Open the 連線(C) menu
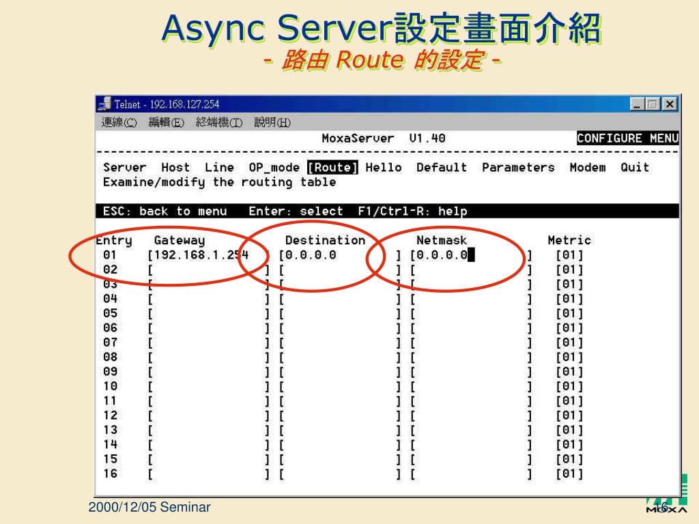Image resolution: width=699 pixels, height=524 pixels. [119, 122]
